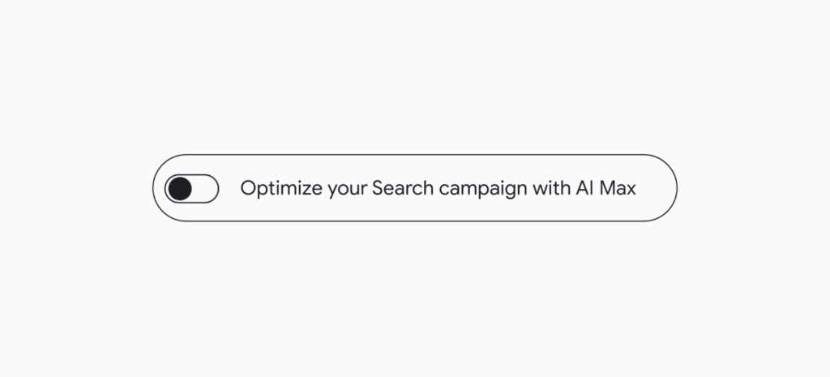Click the word "Optimize" in the label
This screenshot has width=830, height=377.
[x=281, y=188]
